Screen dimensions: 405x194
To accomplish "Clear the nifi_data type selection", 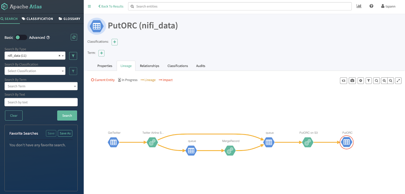I will 59,56.
